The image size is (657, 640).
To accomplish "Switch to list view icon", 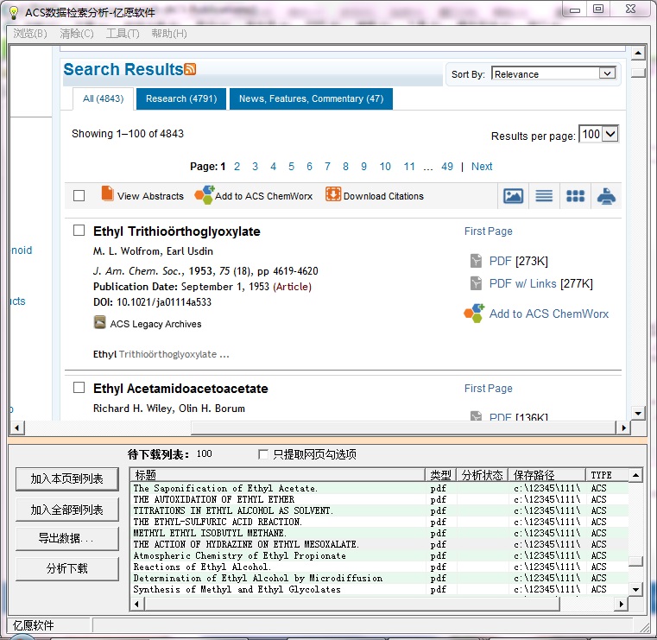I will pos(544,196).
